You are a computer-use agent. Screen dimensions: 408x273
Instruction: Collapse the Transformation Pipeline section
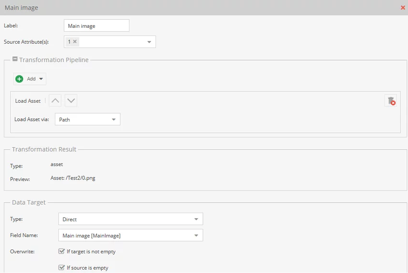(x=15, y=59)
